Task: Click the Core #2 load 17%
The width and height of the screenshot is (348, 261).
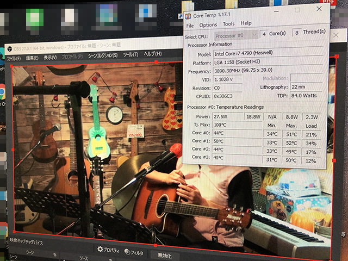Action: [x=311, y=152]
